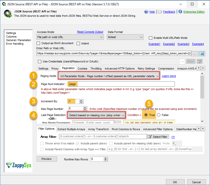Select the False condition radio button
Viewport: 210px width, 185px height.
[159, 115]
